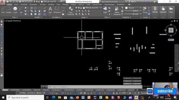179x100 pixels.
Task: Open the Text annotation tool
Action: click(x=50, y=10)
